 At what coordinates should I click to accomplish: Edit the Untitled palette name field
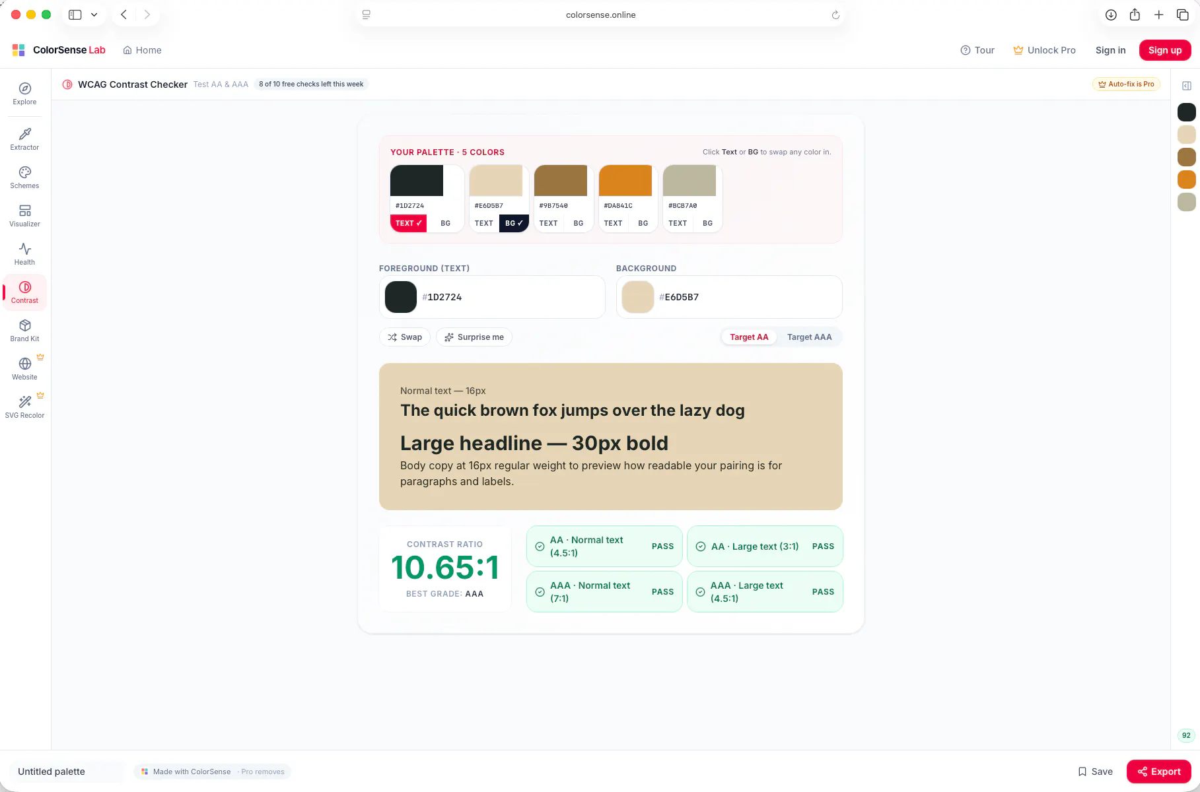(68, 772)
